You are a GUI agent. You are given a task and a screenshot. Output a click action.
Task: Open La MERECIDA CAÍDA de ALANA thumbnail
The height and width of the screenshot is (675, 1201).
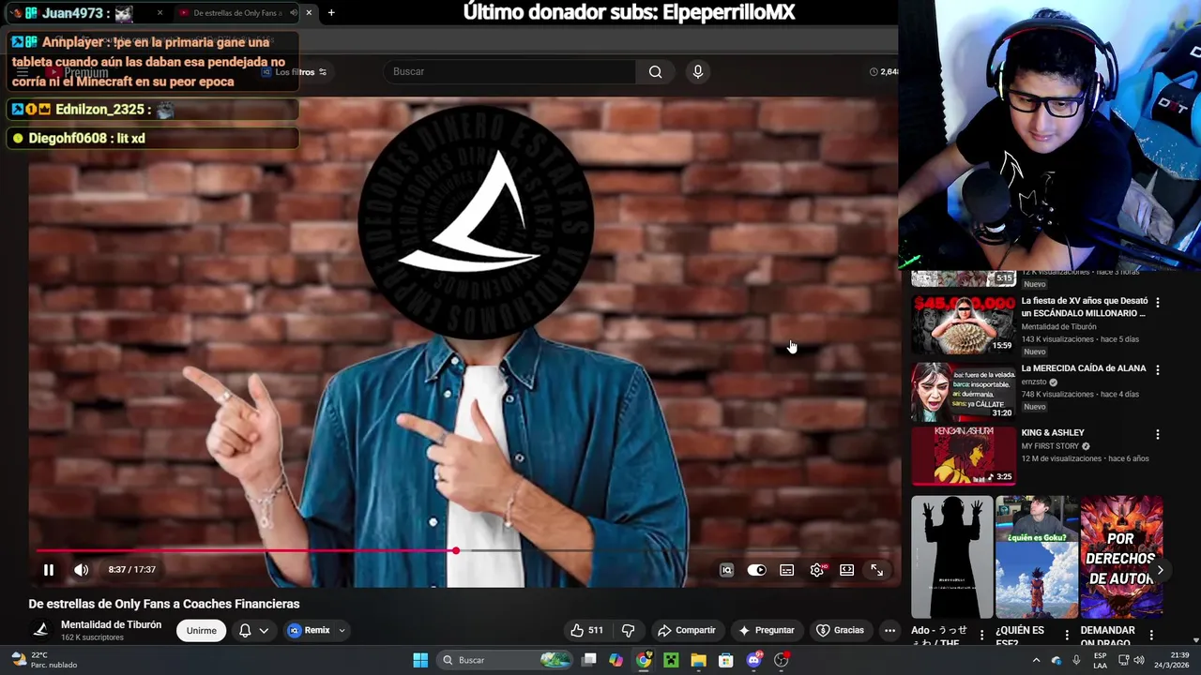964,391
